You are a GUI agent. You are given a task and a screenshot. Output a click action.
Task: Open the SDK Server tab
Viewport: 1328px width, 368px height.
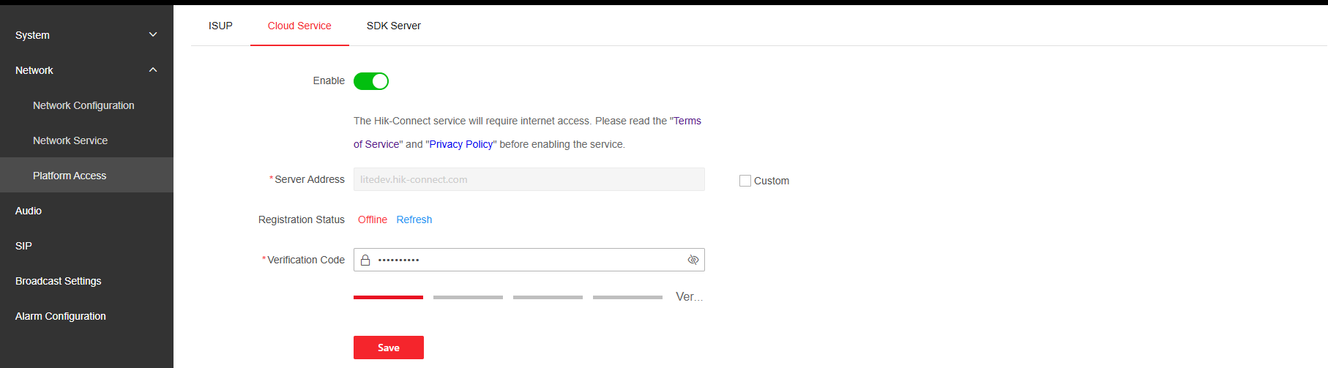coord(394,26)
